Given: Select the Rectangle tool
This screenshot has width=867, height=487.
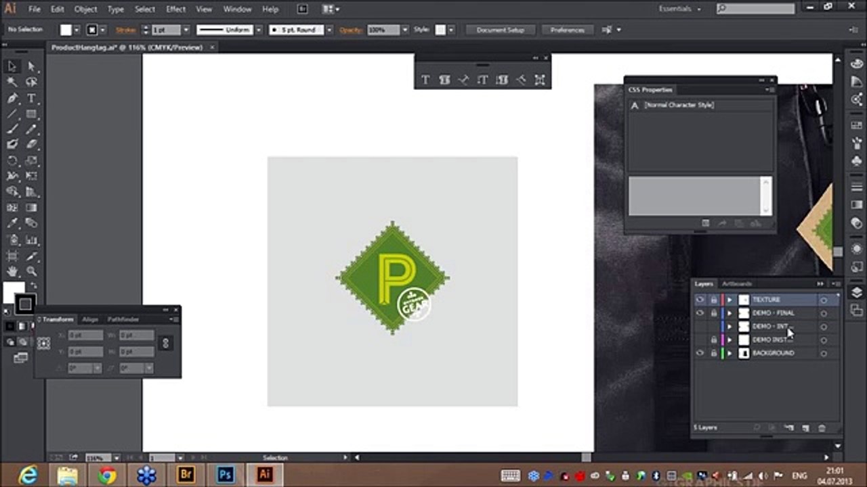Looking at the screenshot, I should coord(31,114).
